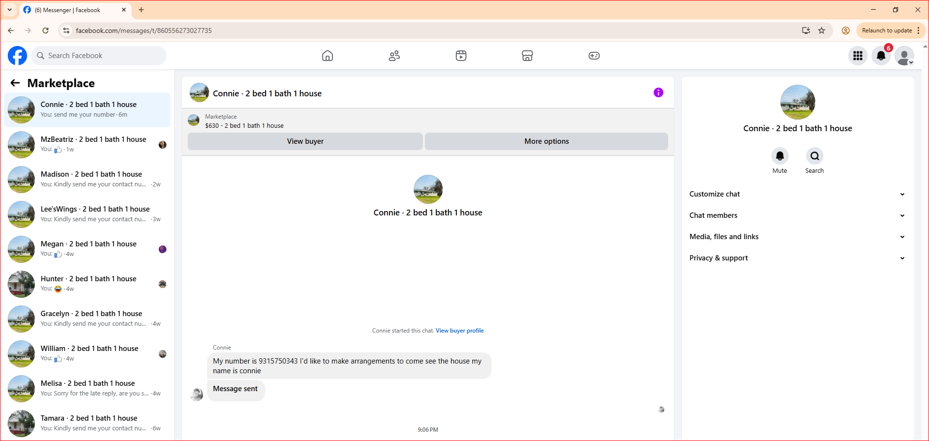Open the Facebook Home feed icon
Image resolution: width=929 pixels, height=441 pixels.
coord(328,56)
